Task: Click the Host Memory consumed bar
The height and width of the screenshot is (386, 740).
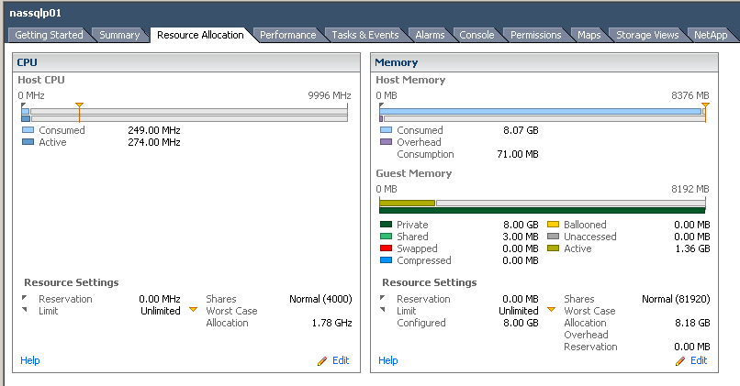Action: coord(541,111)
